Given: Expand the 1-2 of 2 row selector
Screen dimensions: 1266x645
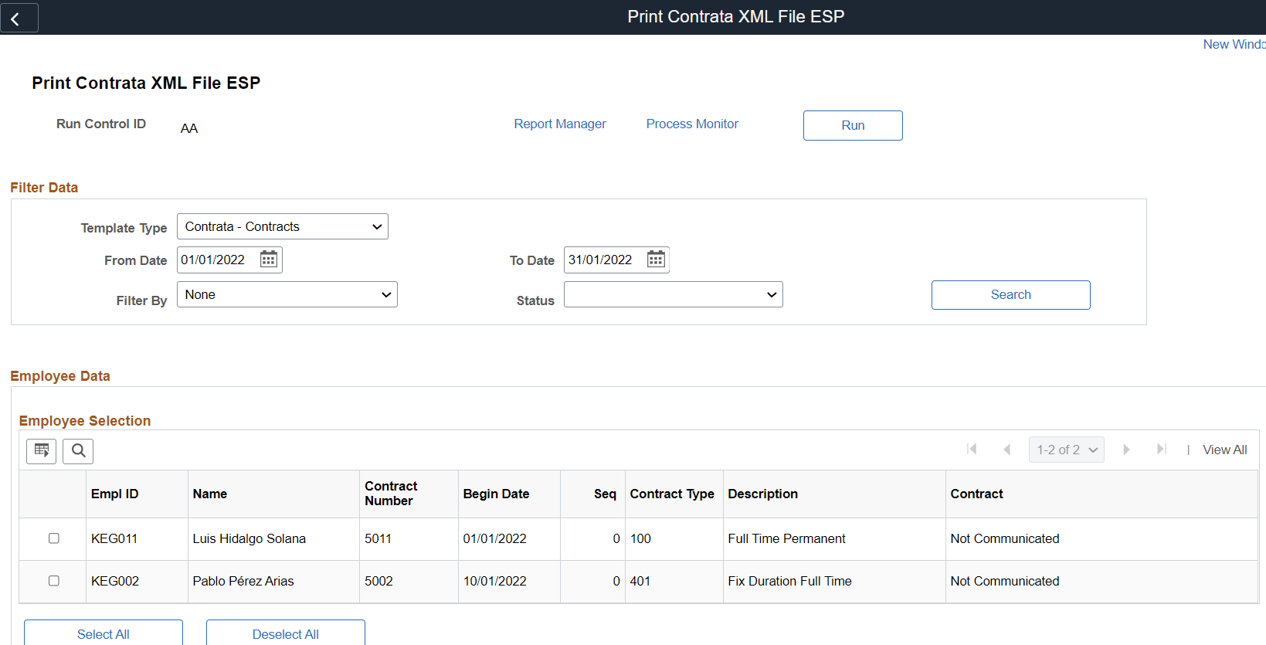Looking at the screenshot, I should 1067,450.
